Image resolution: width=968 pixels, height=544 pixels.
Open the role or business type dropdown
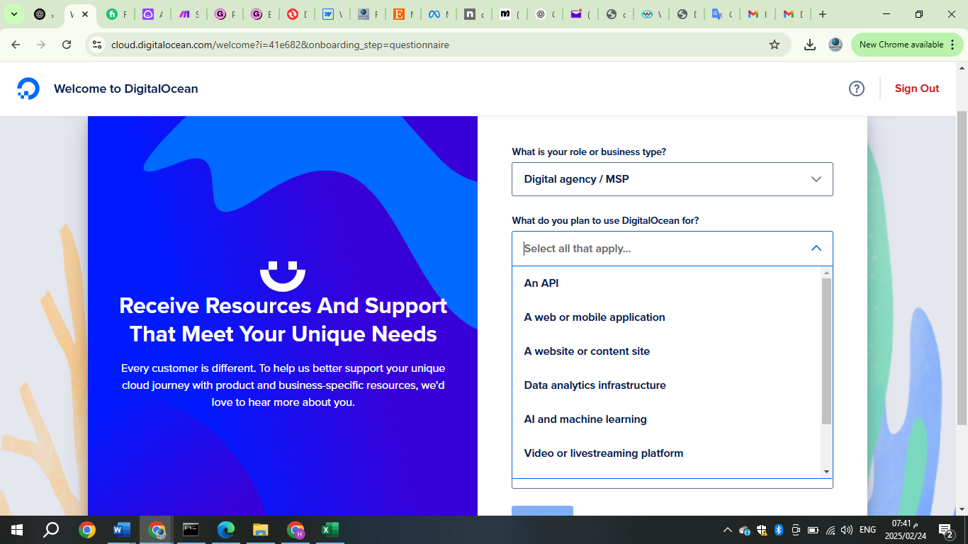pos(672,179)
